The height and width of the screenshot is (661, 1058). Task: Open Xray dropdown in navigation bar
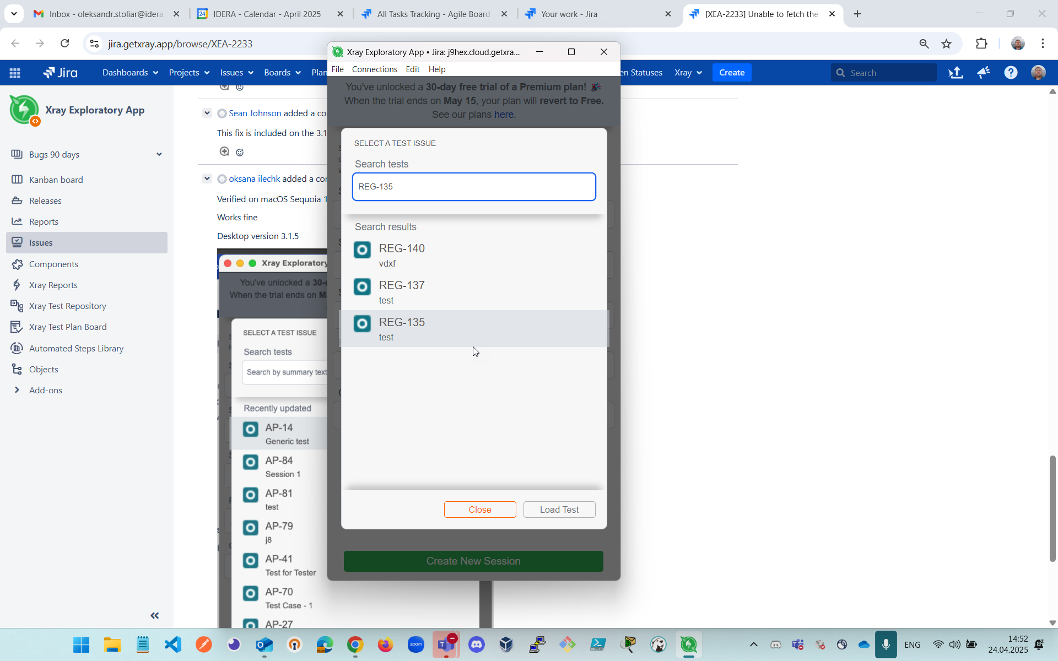pos(688,73)
